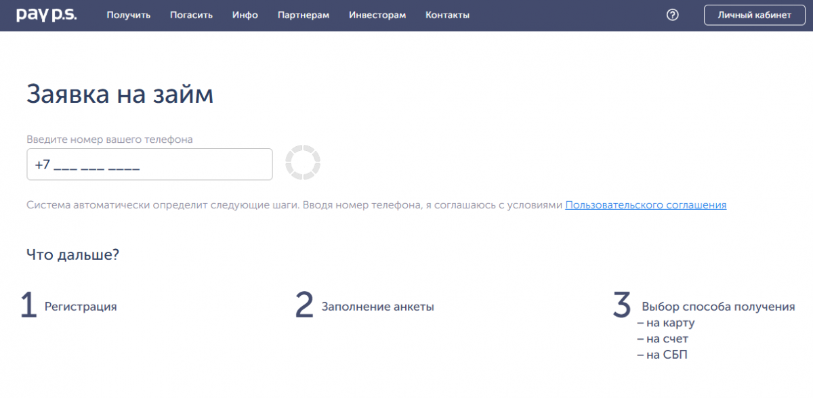Open the Пользовательского соглашения link
This screenshot has width=813, height=398.
[x=645, y=205]
